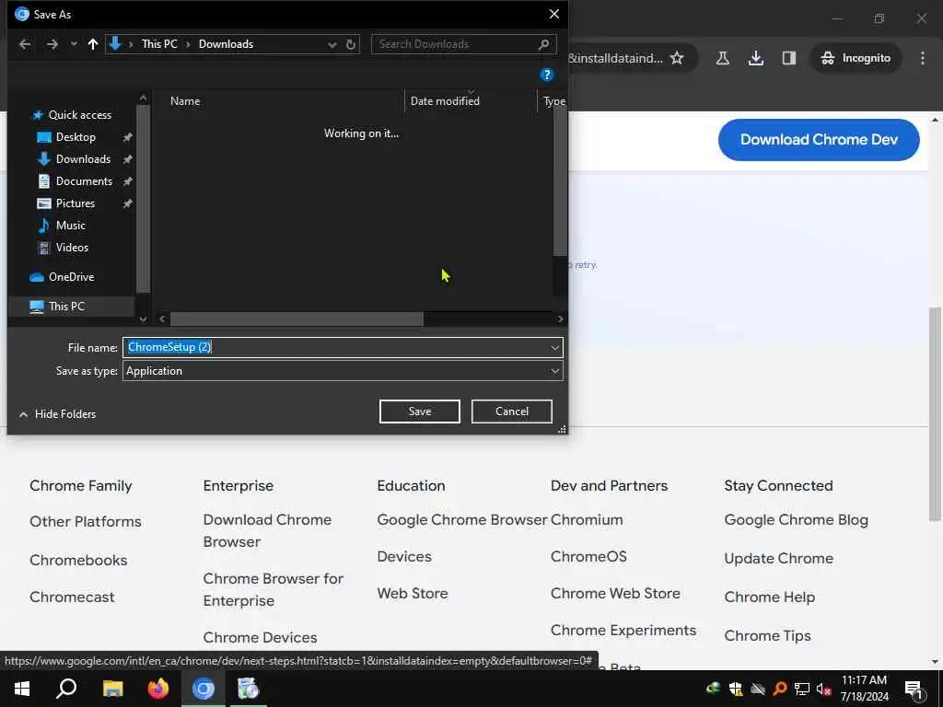This screenshot has height=707, width=943.
Task: Open Chrome Labs flask icon
Action: pyautogui.click(x=723, y=58)
